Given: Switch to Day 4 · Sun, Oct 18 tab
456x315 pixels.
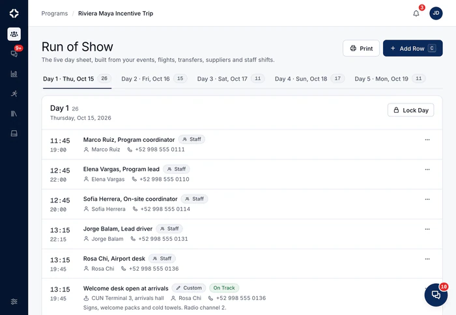Looking at the screenshot, I should point(309,79).
